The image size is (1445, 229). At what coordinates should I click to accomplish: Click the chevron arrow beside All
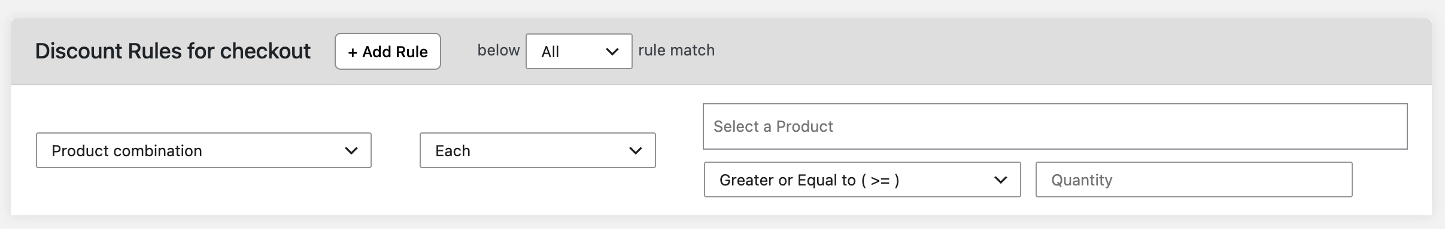(x=612, y=52)
